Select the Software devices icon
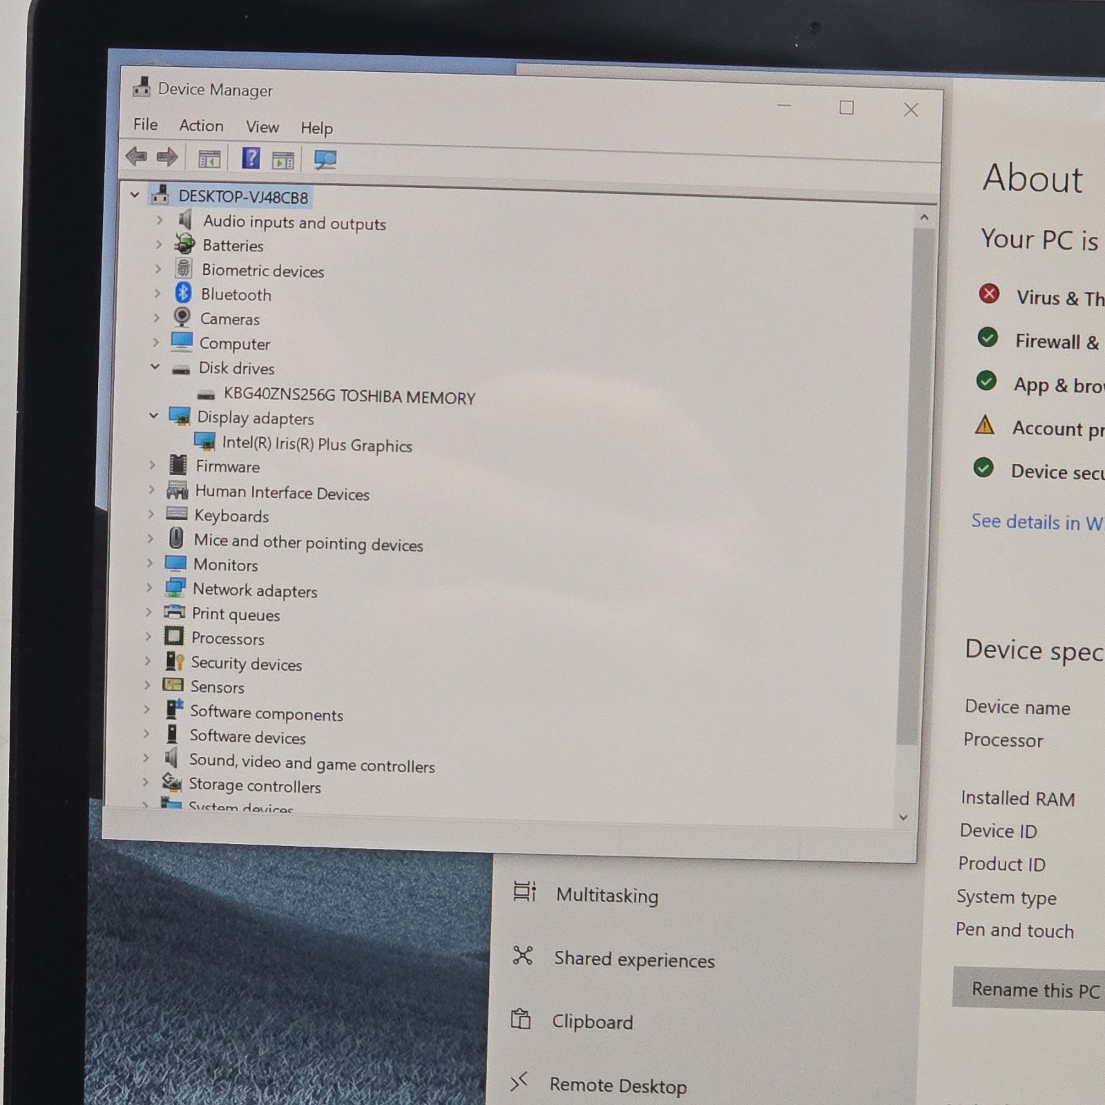This screenshot has height=1105, width=1105. tap(172, 733)
